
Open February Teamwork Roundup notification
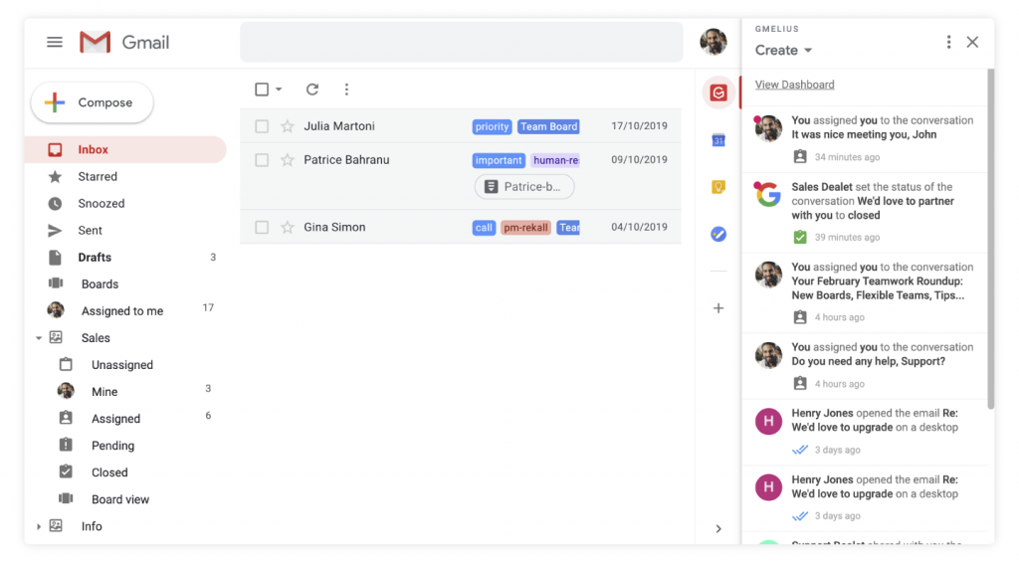(865, 292)
